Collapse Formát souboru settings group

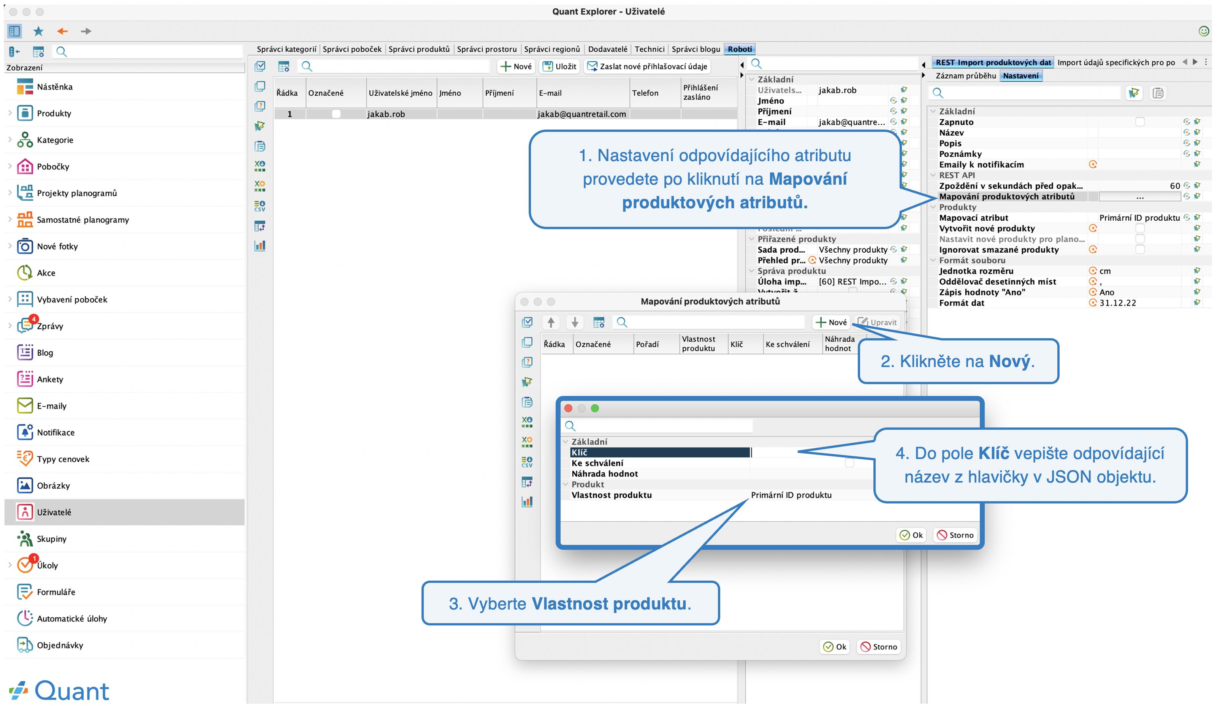point(933,260)
